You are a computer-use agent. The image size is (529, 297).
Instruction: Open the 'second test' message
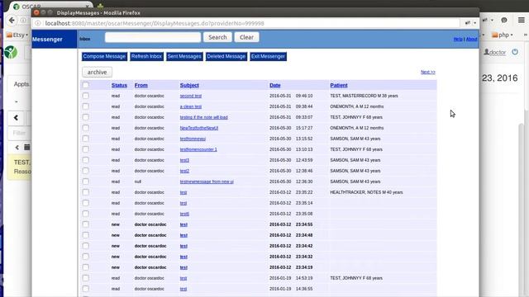(x=191, y=96)
